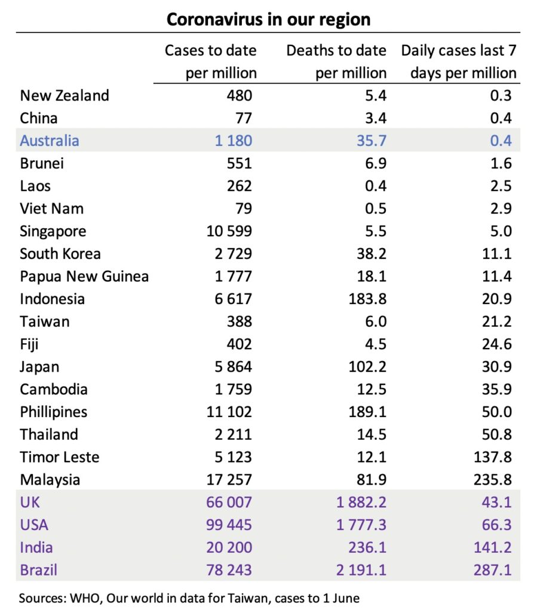The image size is (543, 612).
Task: Select Indonesia's deaths value 183.8
Action: click(x=367, y=299)
